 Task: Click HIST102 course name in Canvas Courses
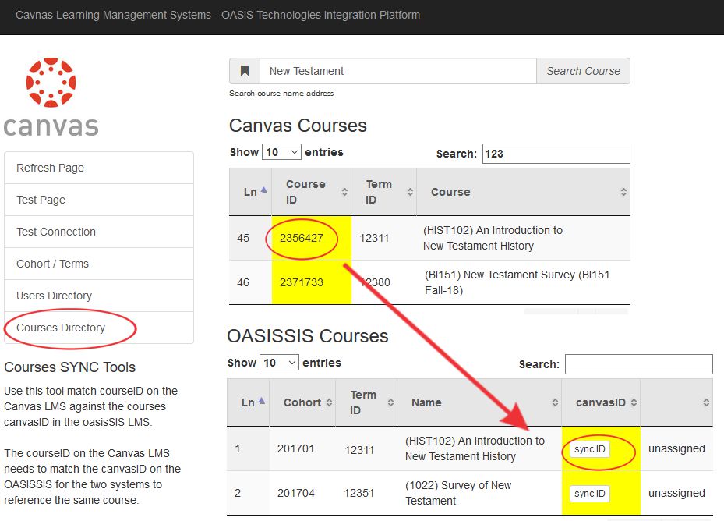click(x=493, y=238)
